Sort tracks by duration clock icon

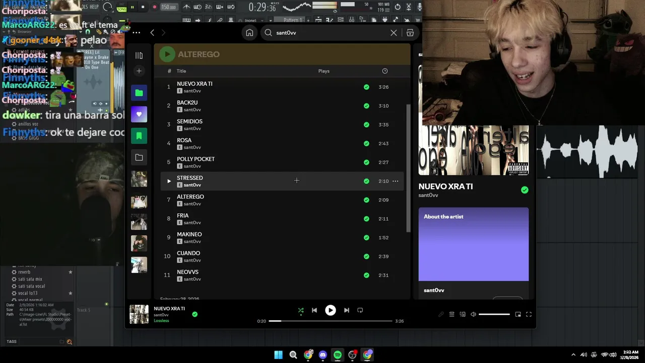pyautogui.click(x=384, y=71)
